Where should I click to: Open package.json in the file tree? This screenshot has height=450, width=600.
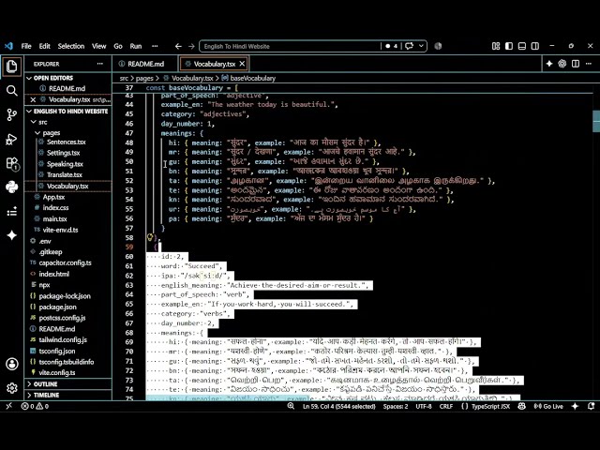[57, 307]
